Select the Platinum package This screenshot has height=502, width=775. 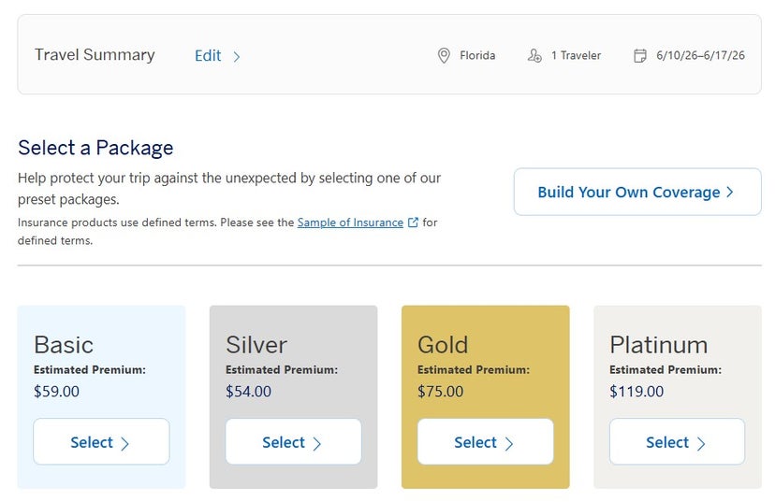(677, 442)
